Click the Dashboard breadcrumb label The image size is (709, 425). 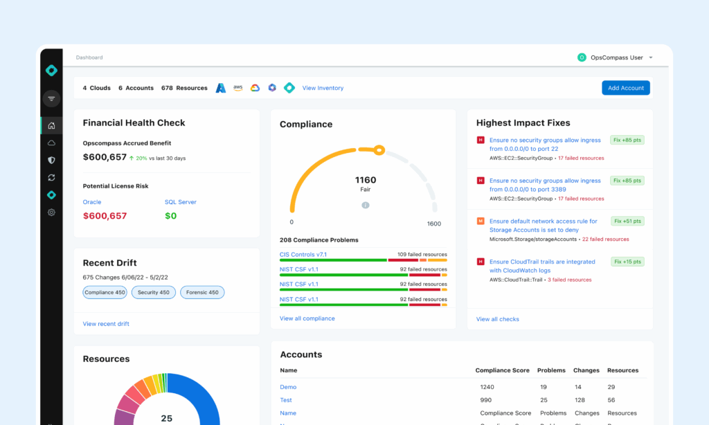pos(89,57)
